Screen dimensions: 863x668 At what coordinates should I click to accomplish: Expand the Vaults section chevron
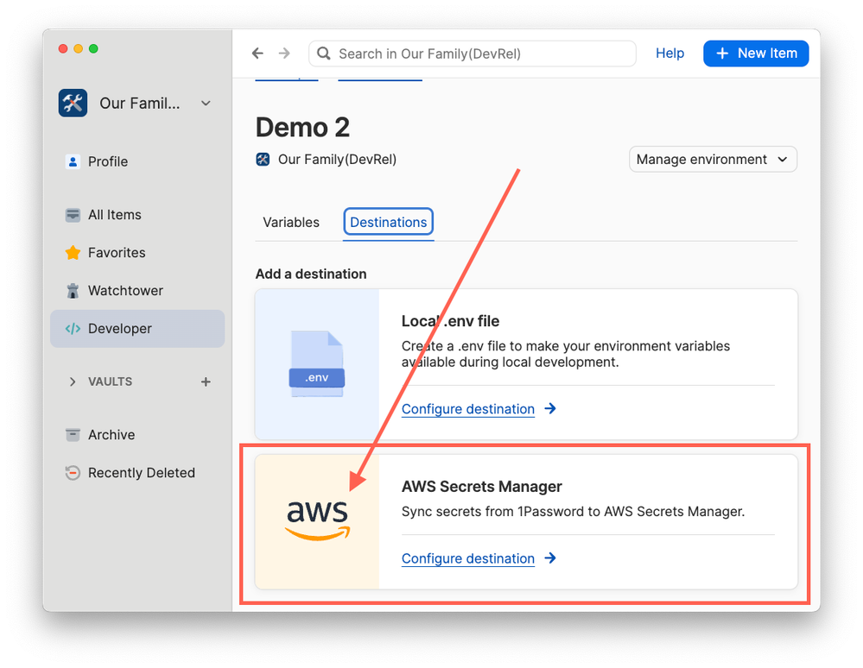coord(73,381)
